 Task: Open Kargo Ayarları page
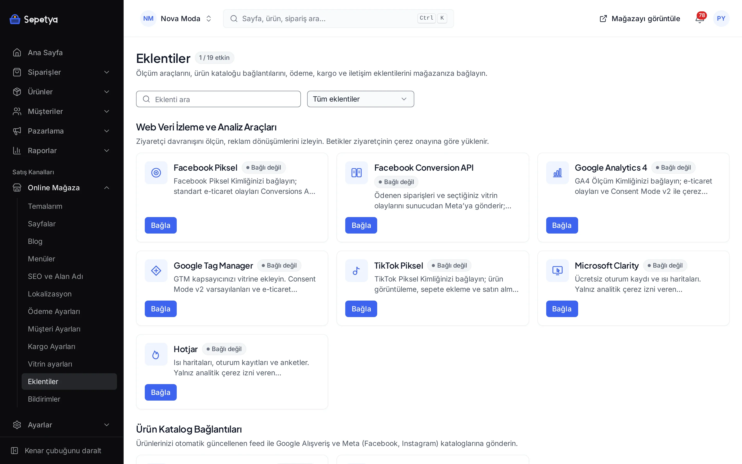pyautogui.click(x=69, y=346)
